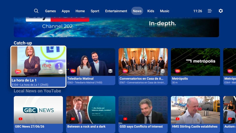The height and width of the screenshot is (133, 236).
Task: Open the Channel 202 In-depth banner
Action: click(x=116, y=27)
